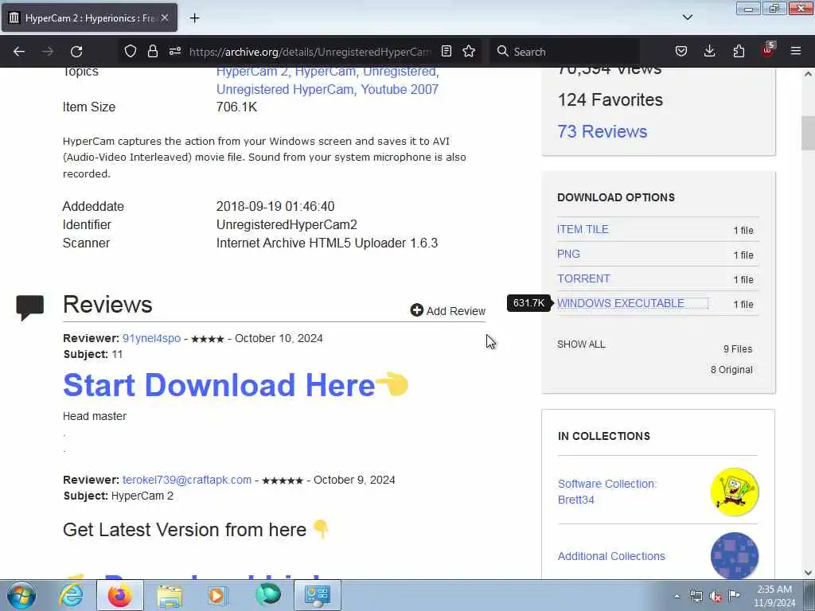
Task: Download ITEM TILE file
Action: click(x=583, y=229)
